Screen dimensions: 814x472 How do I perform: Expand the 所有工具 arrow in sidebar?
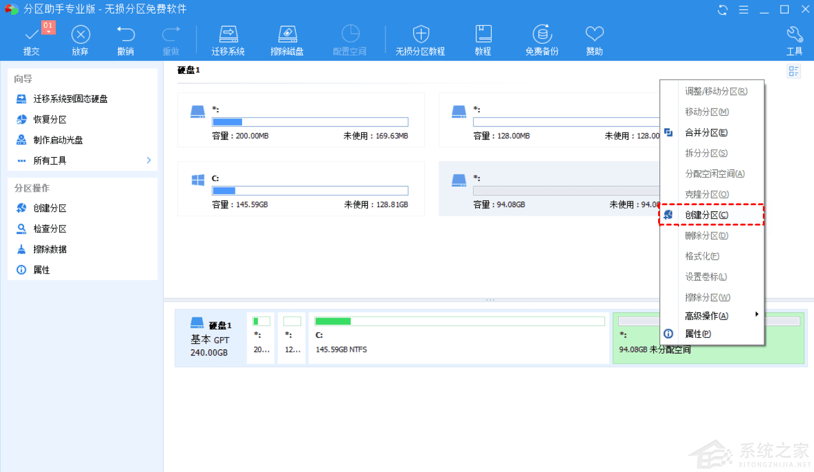coord(149,160)
